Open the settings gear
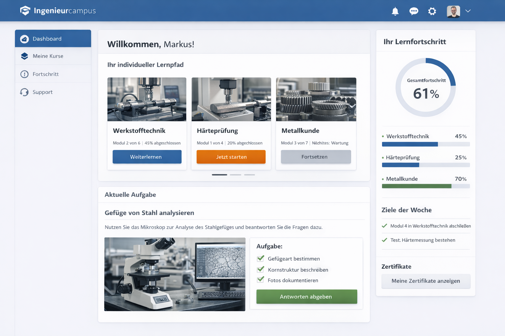 tap(432, 11)
